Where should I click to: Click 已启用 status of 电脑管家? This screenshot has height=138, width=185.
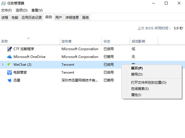(109, 72)
